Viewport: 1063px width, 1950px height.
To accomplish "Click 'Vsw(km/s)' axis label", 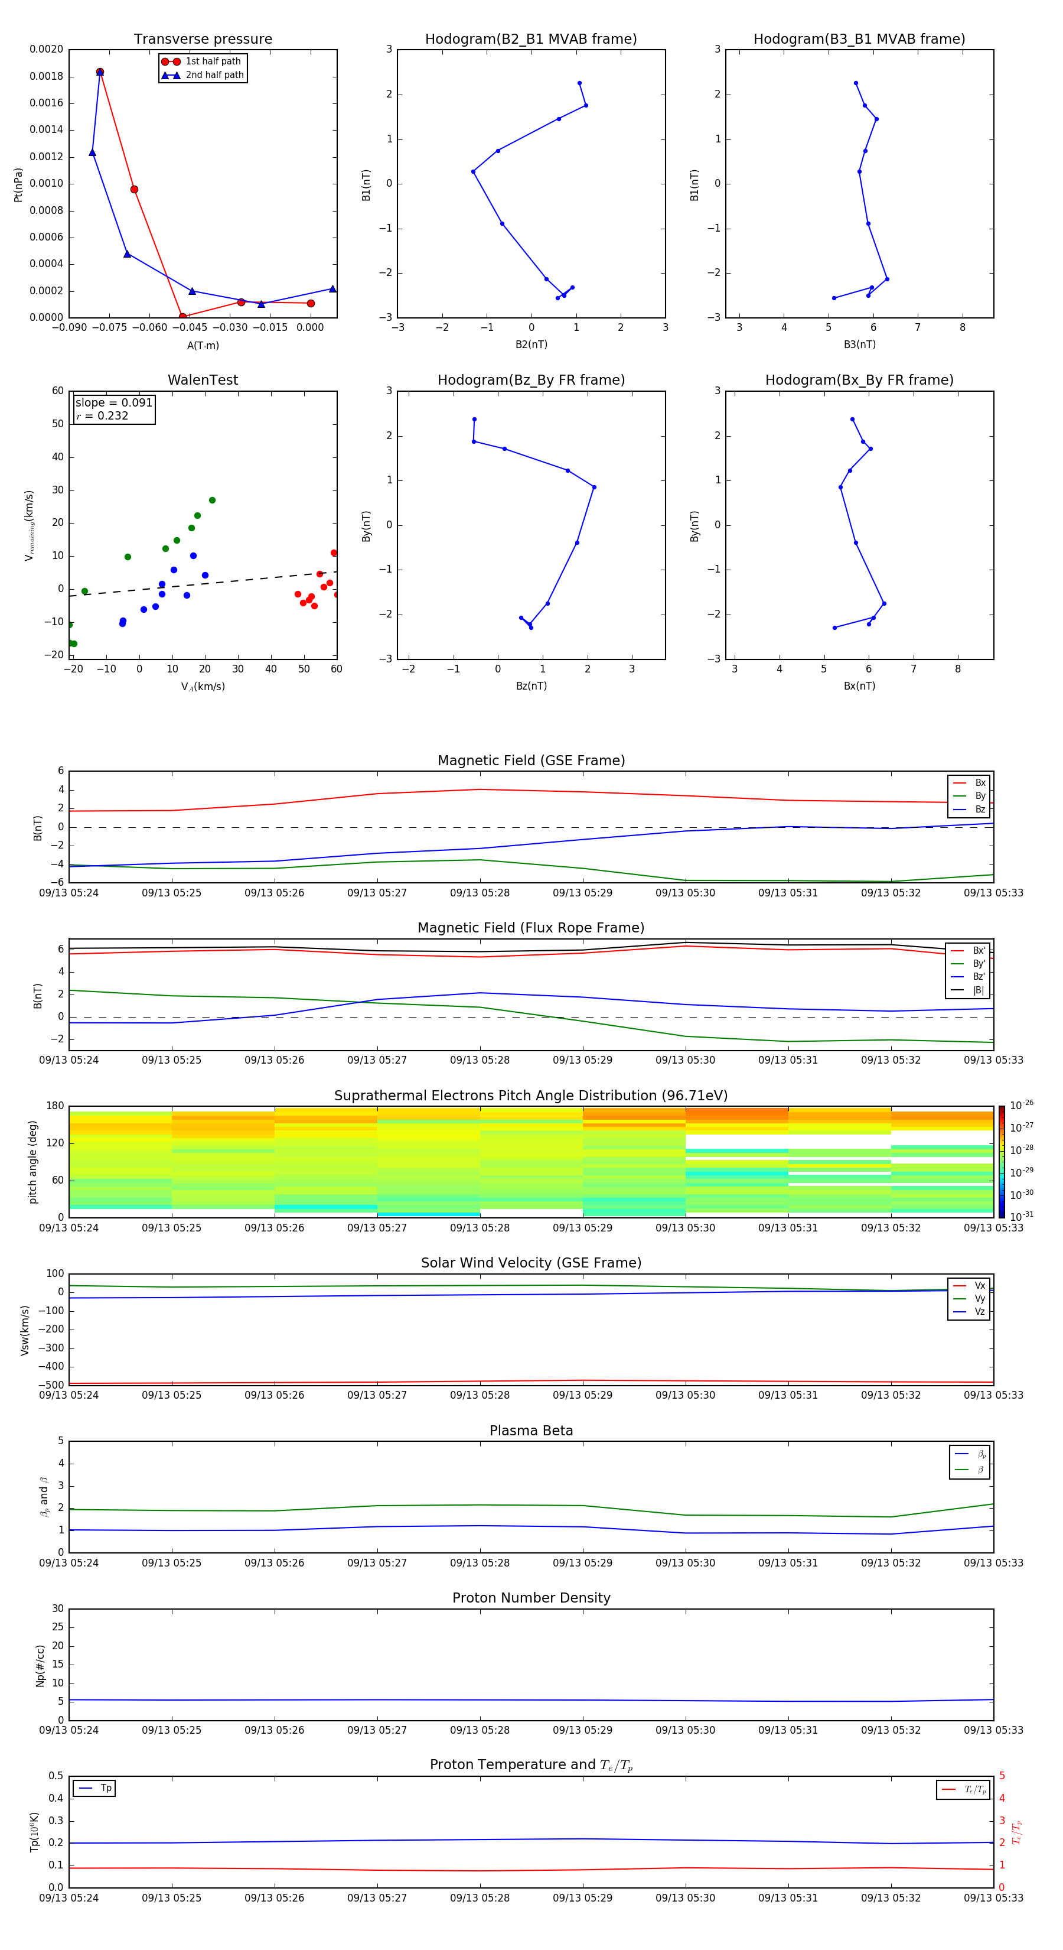I will click(x=24, y=1330).
